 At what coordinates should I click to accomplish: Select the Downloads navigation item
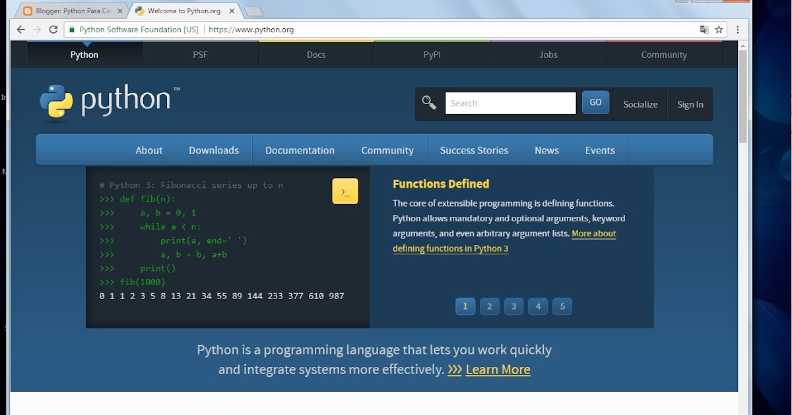(x=213, y=150)
